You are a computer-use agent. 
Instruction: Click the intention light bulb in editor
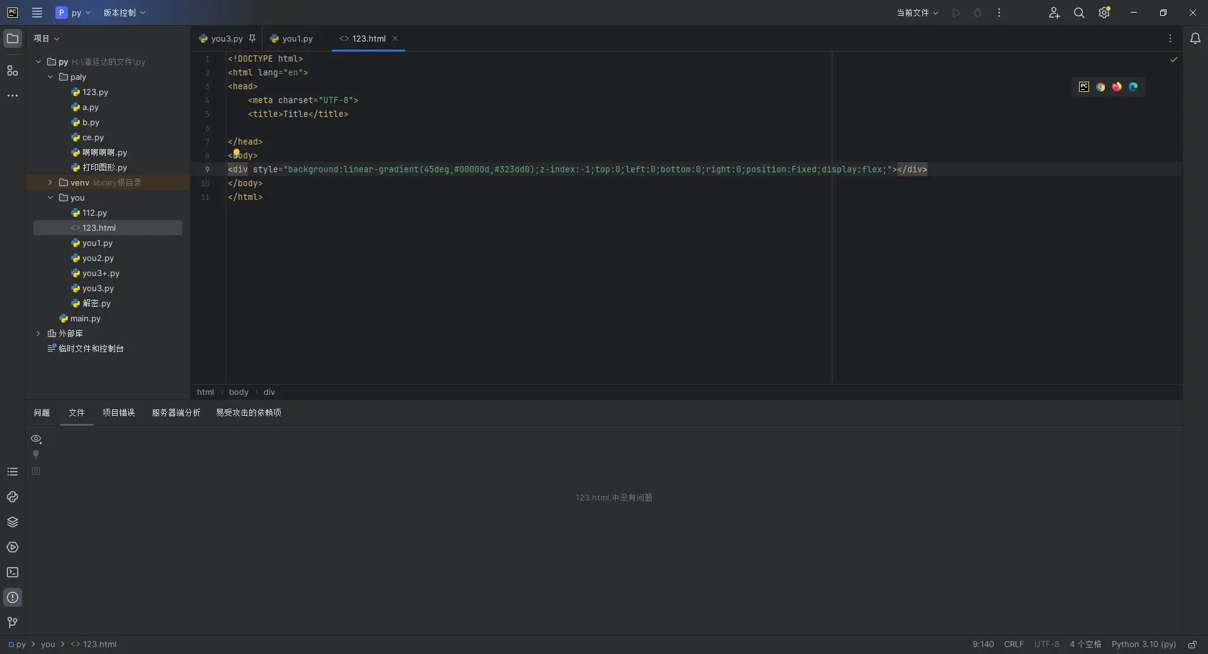pyautogui.click(x=237, y=152)
